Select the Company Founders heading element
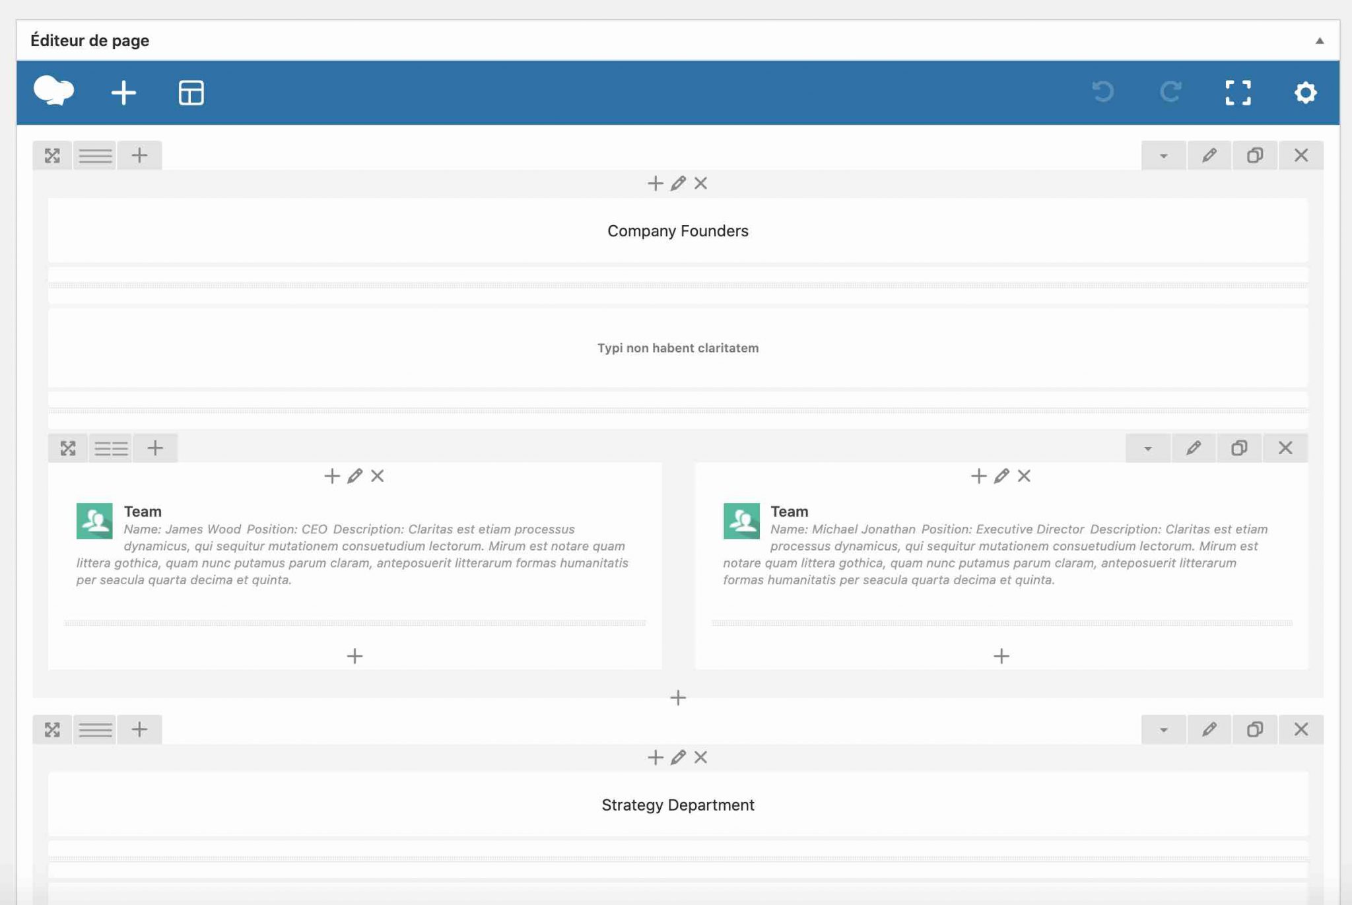Image resolution: width=1352 pixels, height=905 pixels. (677, 231)
